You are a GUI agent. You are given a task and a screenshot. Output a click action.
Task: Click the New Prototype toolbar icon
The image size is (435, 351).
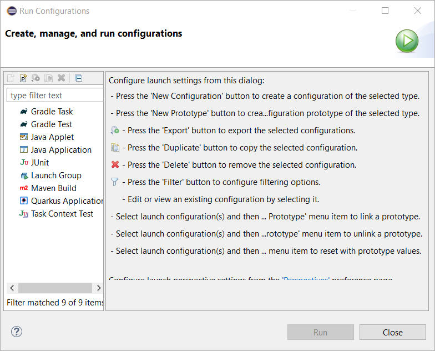point(23,78)
